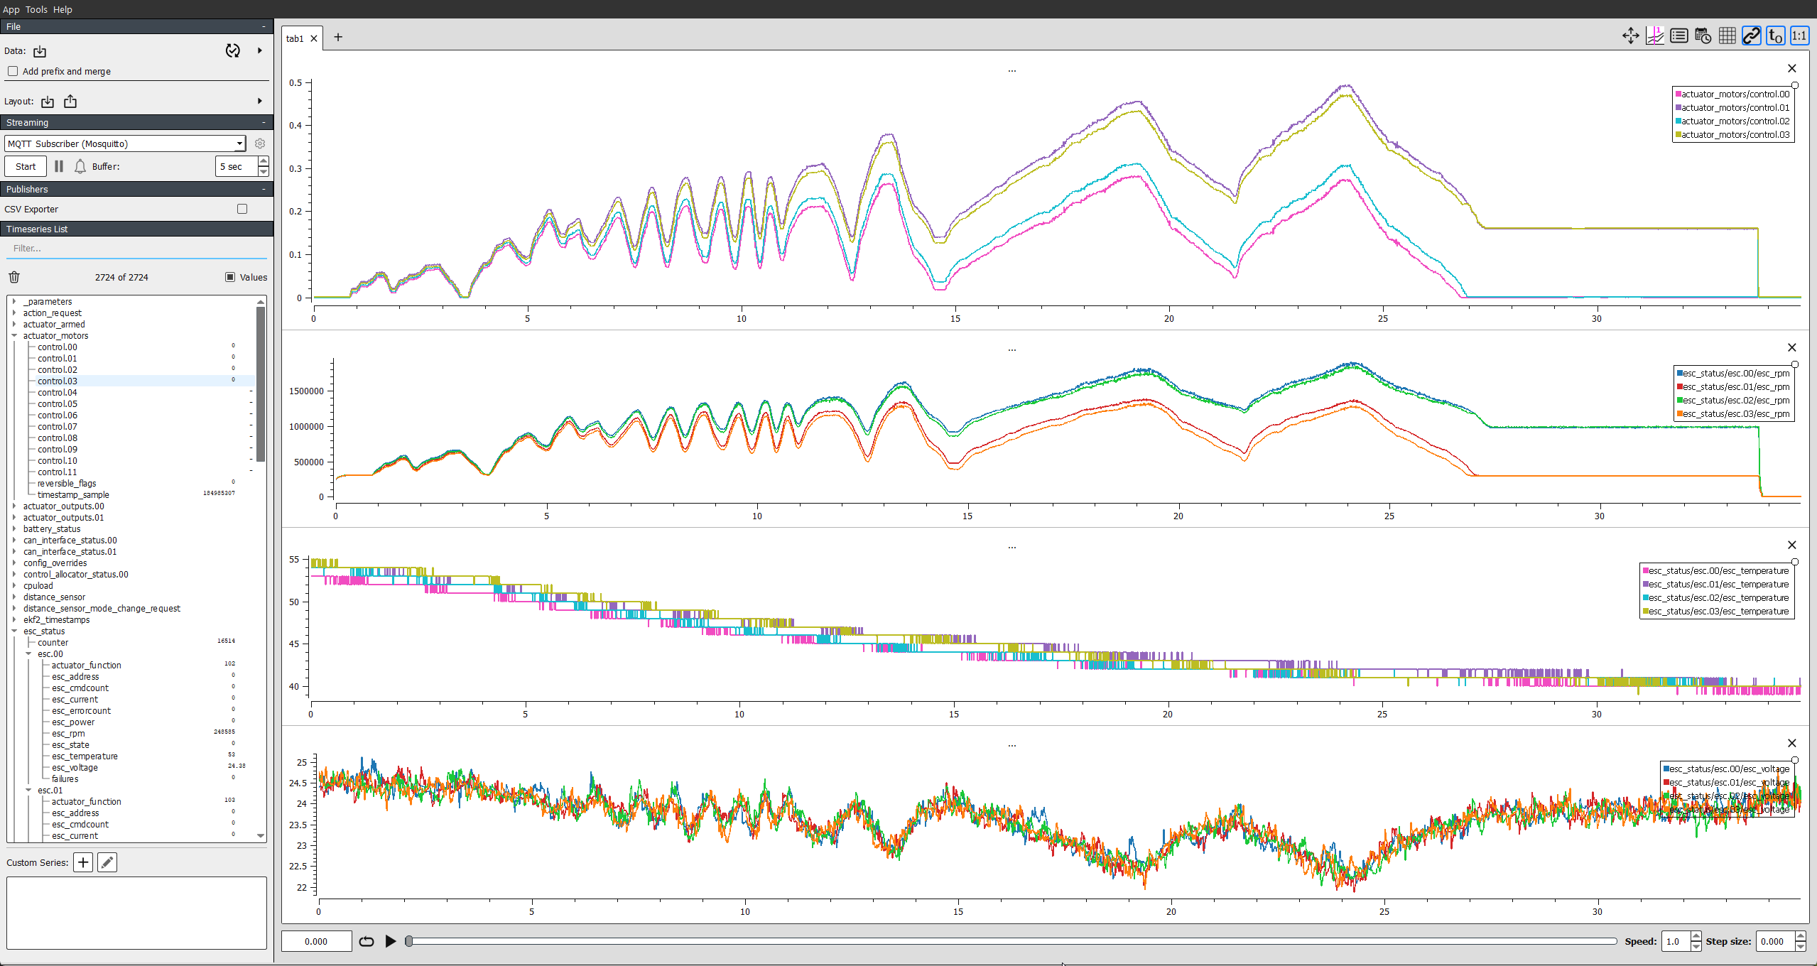This screenshot has width=1817, height=966.
Task: Toggle the time tracker line icon
Action: (x=1654, y=36)
